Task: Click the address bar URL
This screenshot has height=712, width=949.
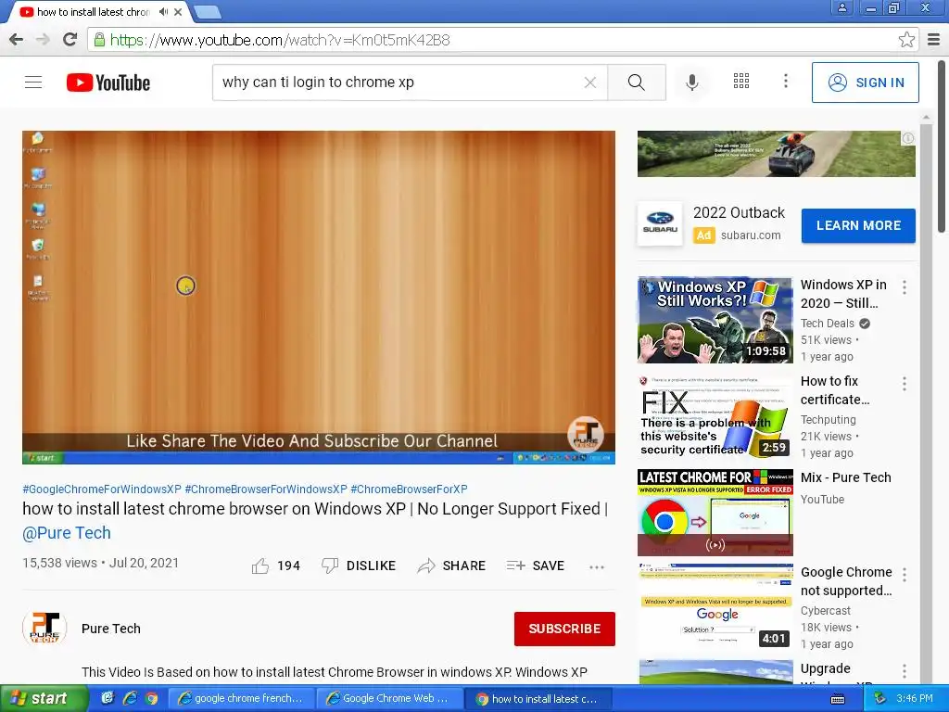Action: [x=280, y=40]
